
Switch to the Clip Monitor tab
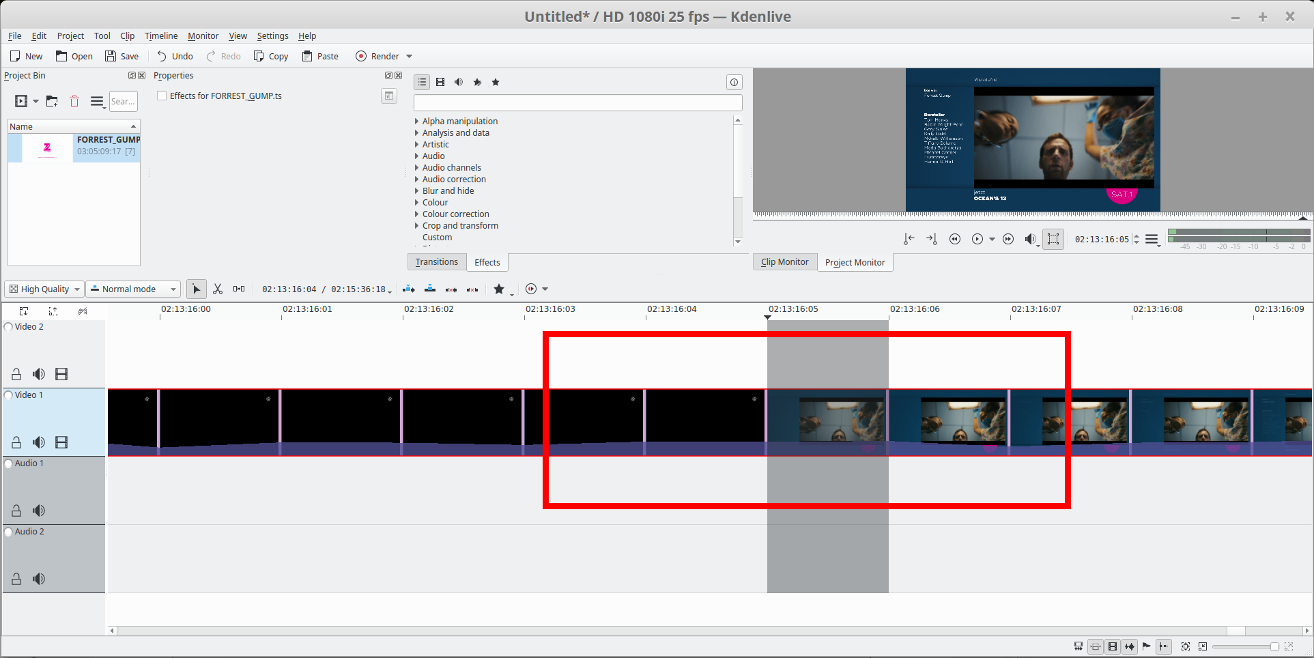point(785,262)
